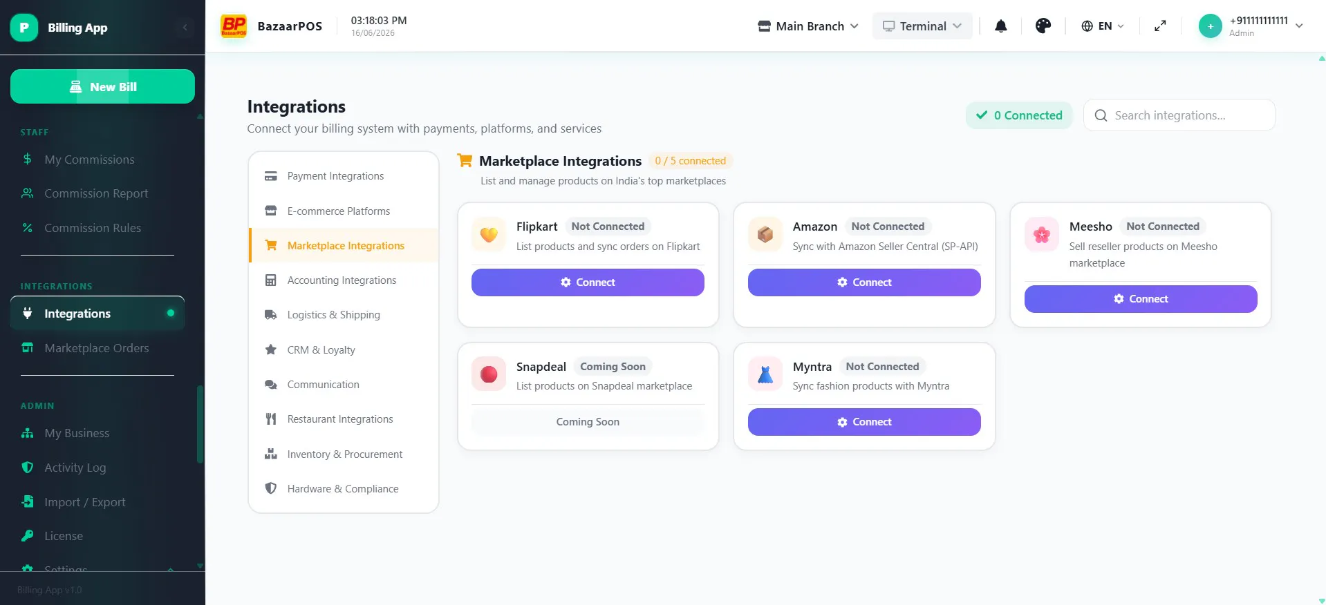Click the "0 / 5 connected" count badge
The height and width of the screenshot is (605, 1326).
click(691, 161)
